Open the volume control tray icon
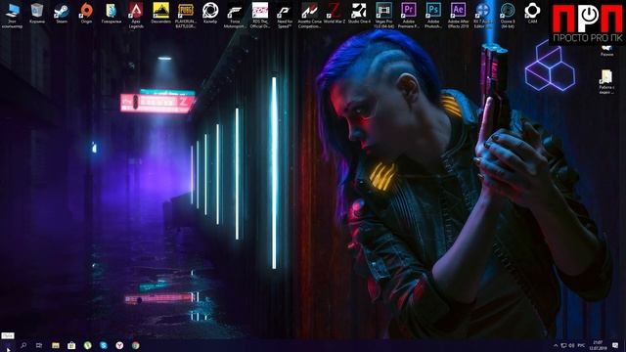This screenshot has width=626, height=352. [571, 345]
